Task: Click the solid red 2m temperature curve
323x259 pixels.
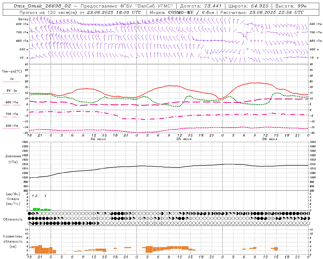Action: [169, 86]
